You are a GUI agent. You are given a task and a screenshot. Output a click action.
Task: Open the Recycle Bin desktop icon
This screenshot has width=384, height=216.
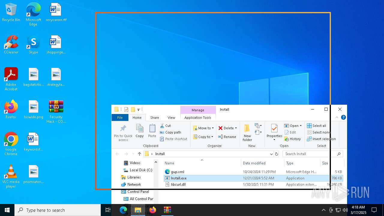[x=11, y=13]
